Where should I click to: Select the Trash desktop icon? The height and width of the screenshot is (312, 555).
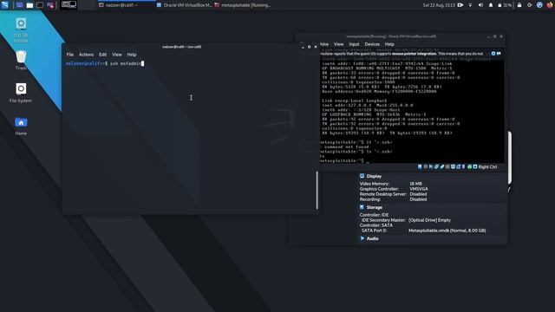(21, 61)
